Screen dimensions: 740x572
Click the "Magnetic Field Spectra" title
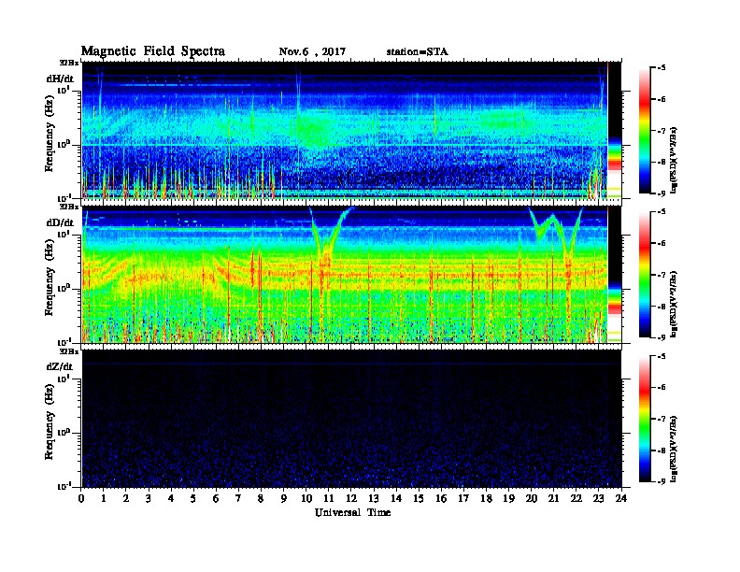coord(153,51)
